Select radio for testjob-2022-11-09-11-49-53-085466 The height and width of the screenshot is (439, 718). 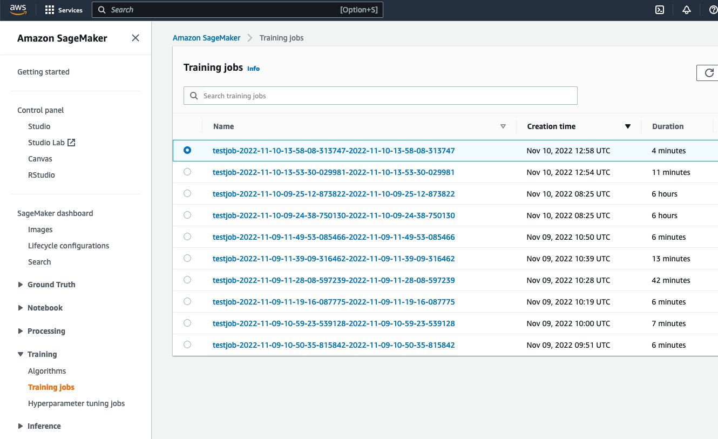click(187, 237)
